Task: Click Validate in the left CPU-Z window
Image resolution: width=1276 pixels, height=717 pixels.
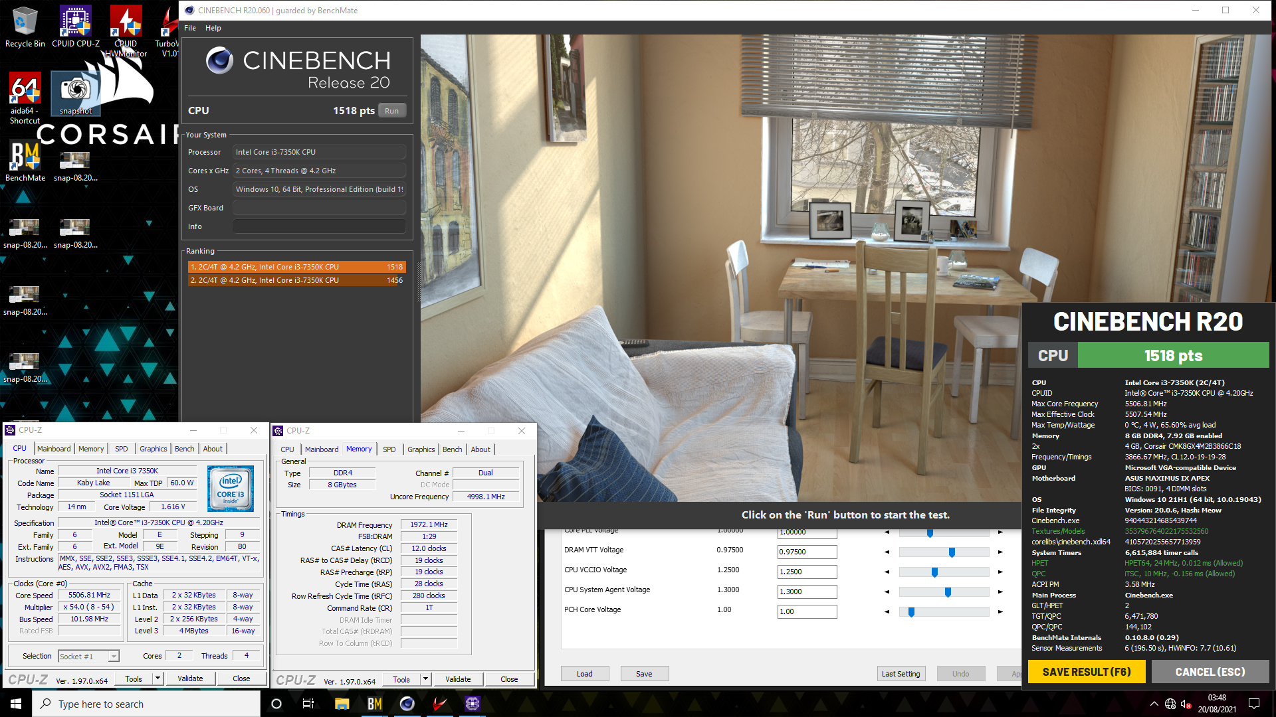Action: 190,678
